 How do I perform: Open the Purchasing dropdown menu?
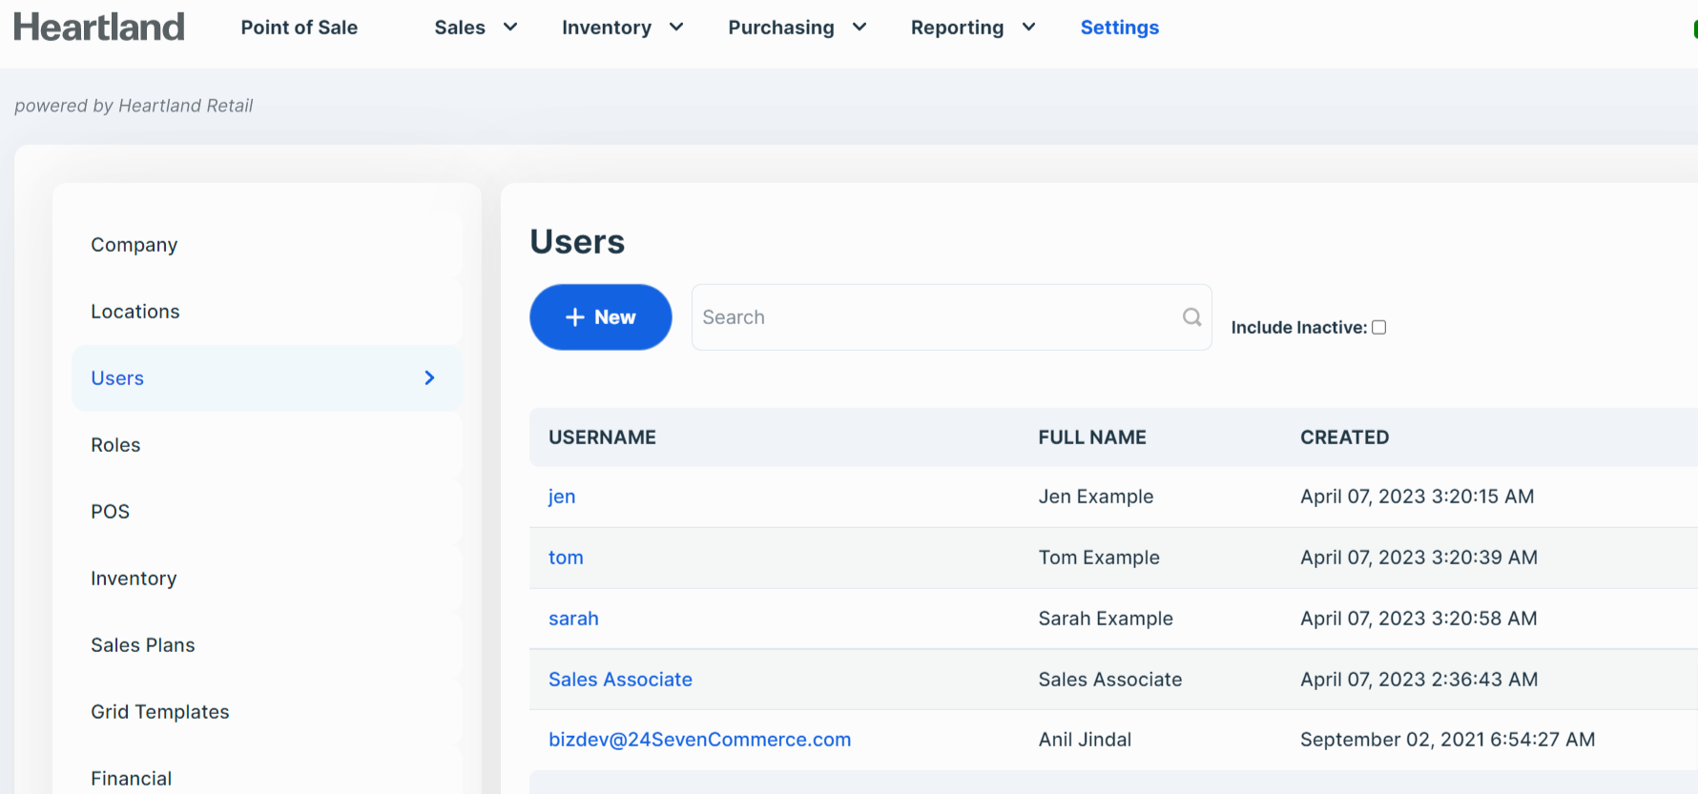tap(797, 28)
